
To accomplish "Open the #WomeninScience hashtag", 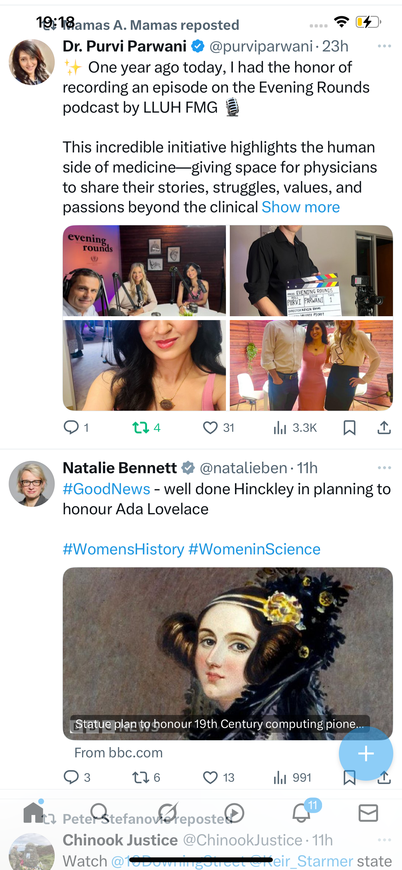I will point(254,549).
